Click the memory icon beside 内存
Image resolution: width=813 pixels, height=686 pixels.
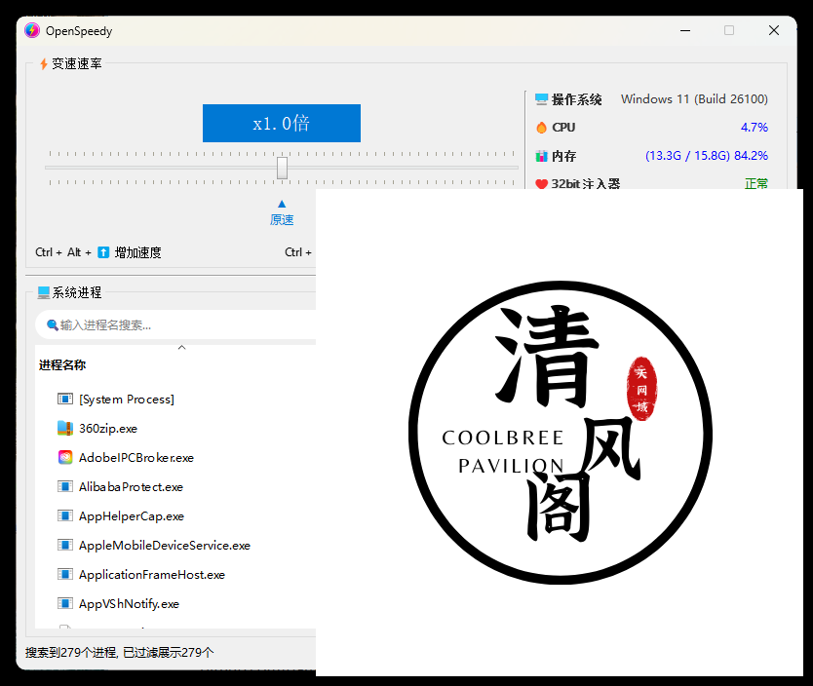(541, 156)
